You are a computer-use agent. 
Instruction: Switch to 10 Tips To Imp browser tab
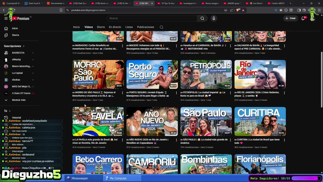(x=166, y=3)
